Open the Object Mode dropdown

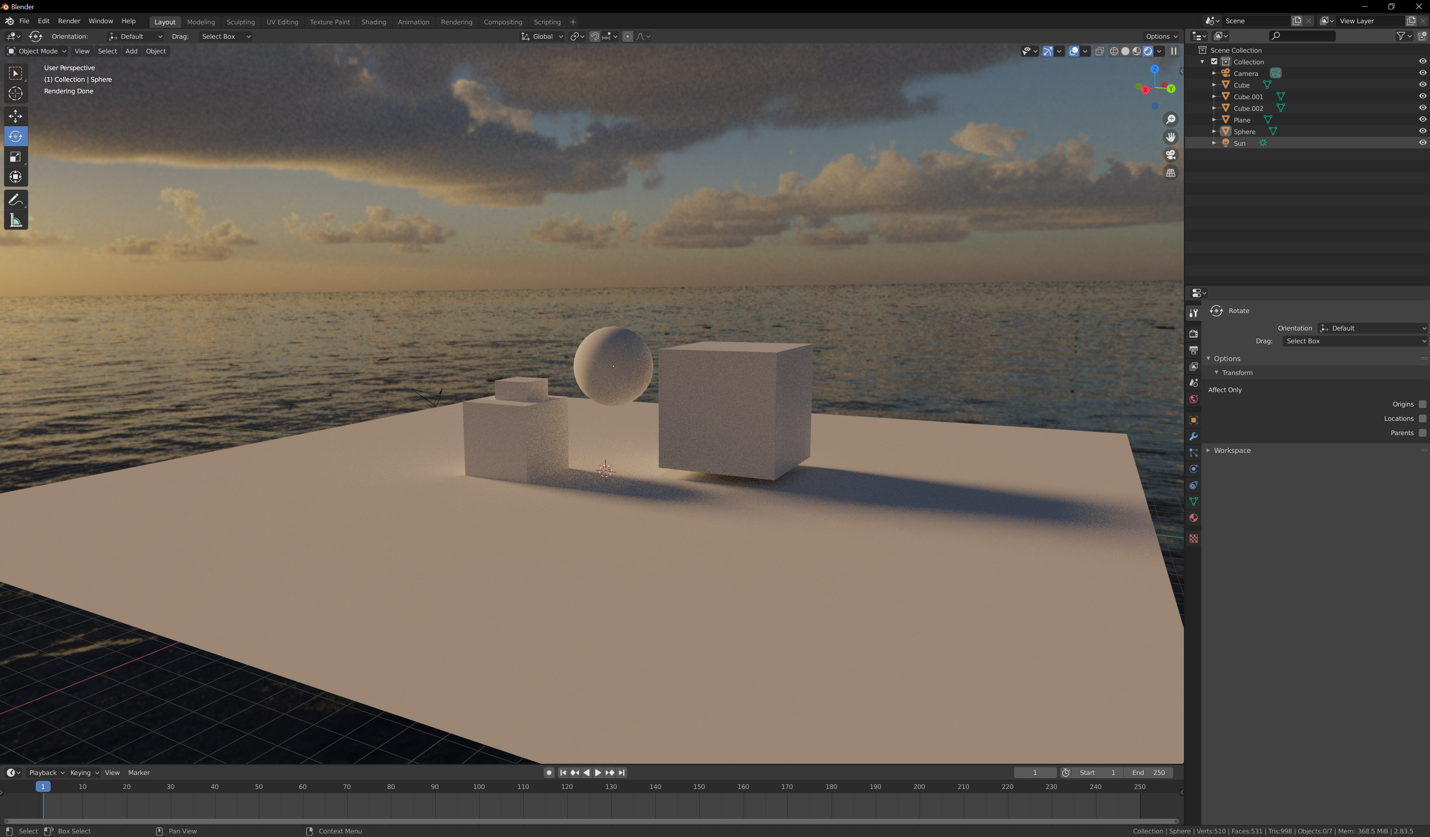tap(37, 51)
